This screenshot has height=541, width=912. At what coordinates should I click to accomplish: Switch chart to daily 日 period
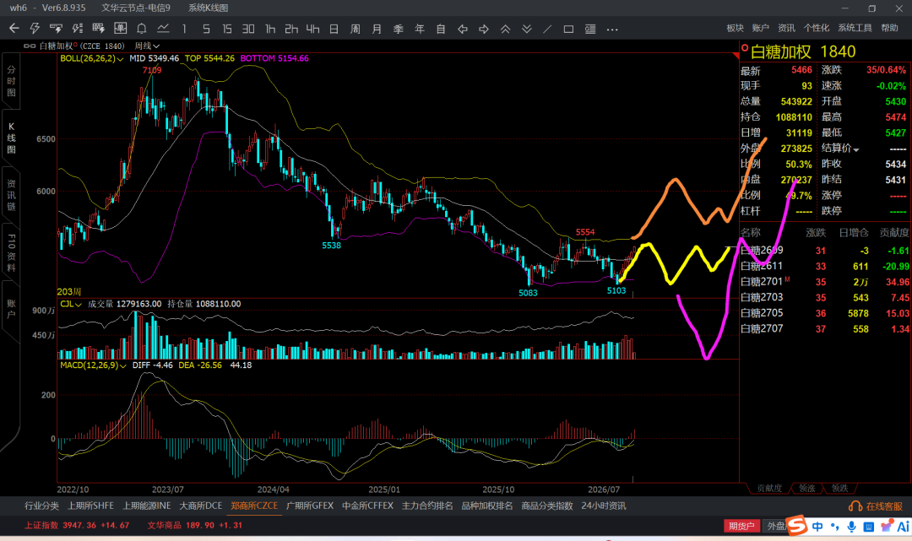point(334,29)
